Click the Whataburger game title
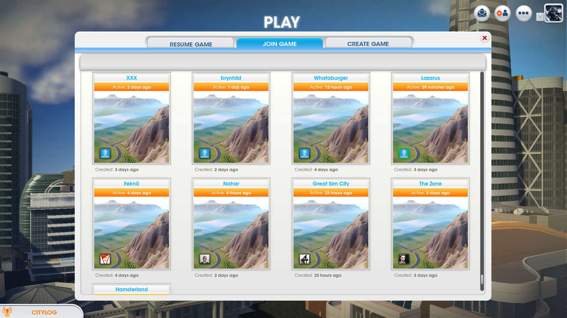 331,78
